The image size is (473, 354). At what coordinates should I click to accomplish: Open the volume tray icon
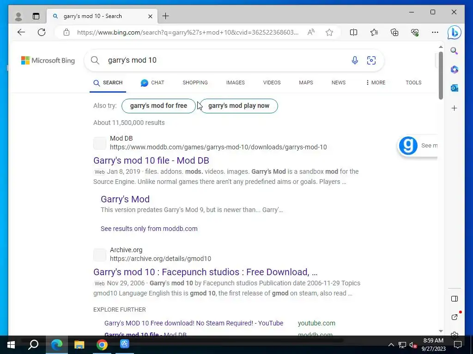click(x=413, y=345)
